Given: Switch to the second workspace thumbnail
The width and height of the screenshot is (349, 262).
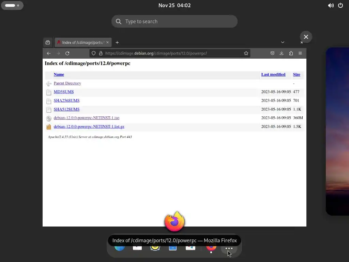Looking at the screenshot, I should pos(337,131).
